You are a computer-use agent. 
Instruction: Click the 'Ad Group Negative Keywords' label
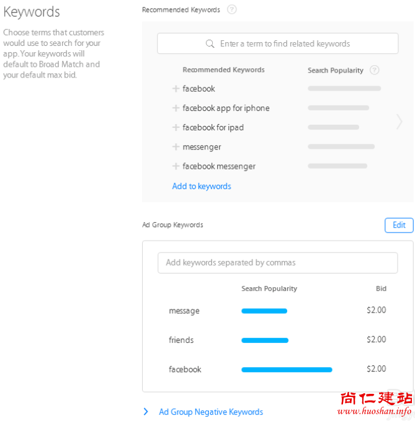(x=211, y=412)
